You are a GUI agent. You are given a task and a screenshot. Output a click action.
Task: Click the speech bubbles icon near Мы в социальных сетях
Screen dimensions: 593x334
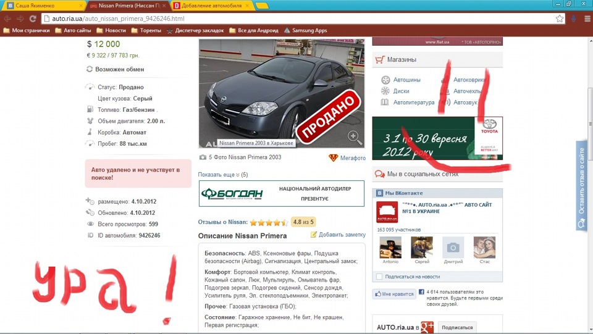coord(379,174)
